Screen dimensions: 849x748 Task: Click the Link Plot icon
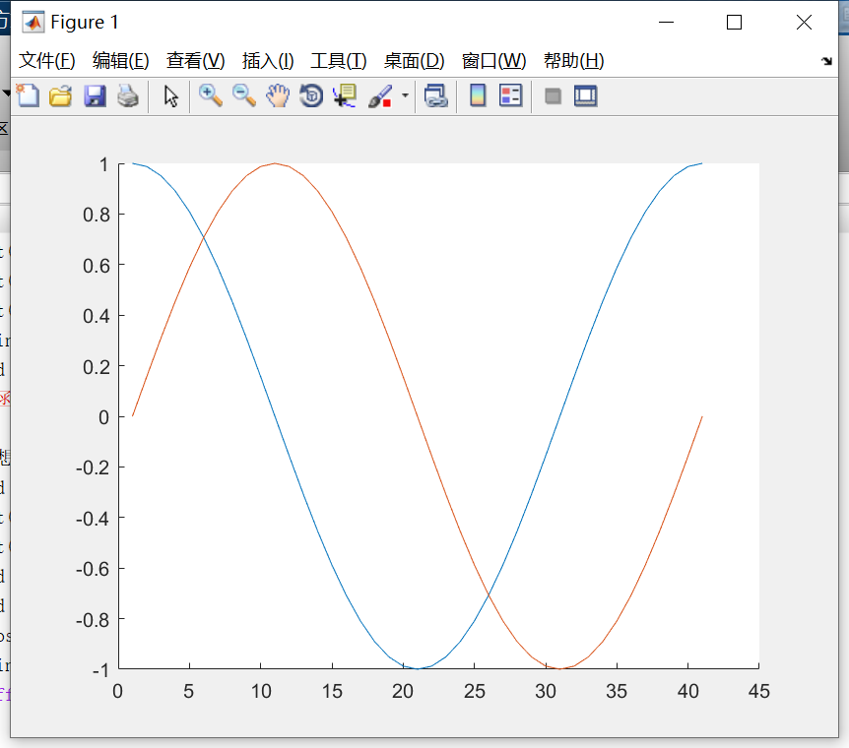[x=436, y=95]
